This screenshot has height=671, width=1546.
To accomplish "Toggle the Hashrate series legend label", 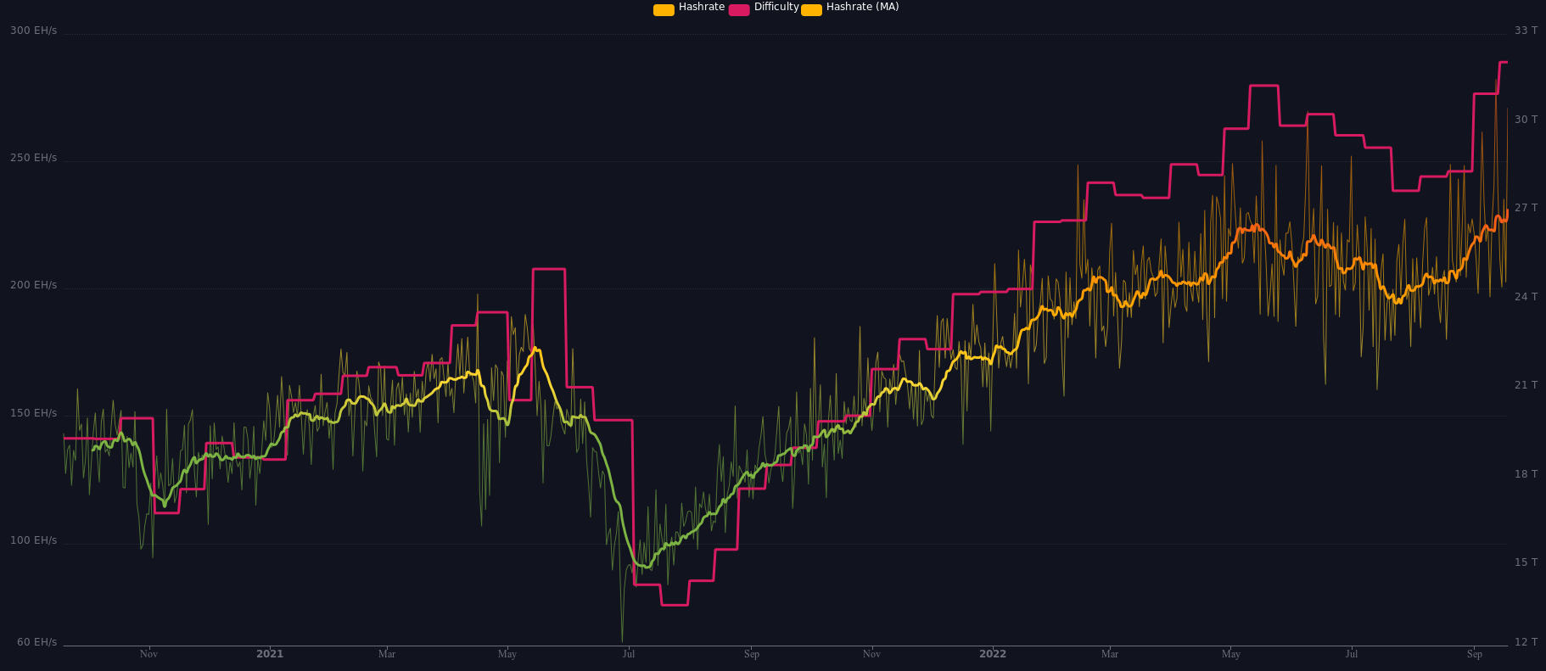I will (701, 7).
